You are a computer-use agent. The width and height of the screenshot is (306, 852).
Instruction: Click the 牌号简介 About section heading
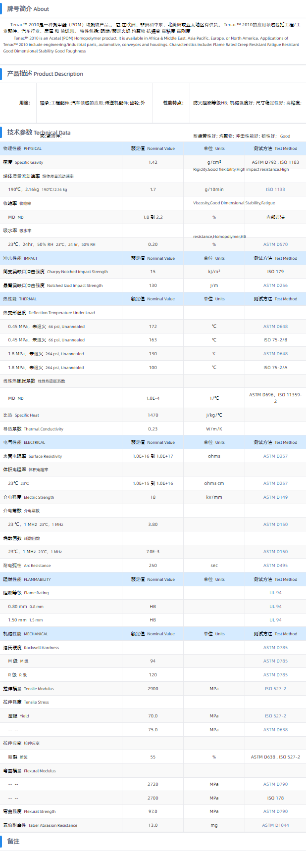click(x=28, y=9)
